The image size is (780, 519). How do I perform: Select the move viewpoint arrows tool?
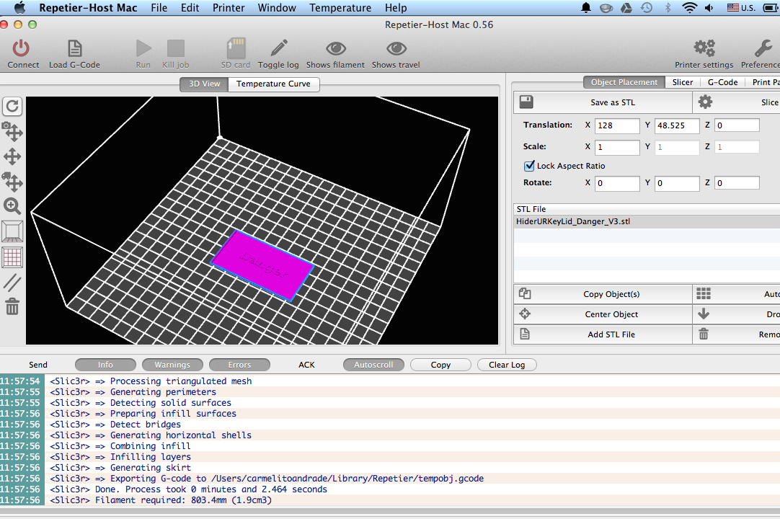(x=12, y=156)
